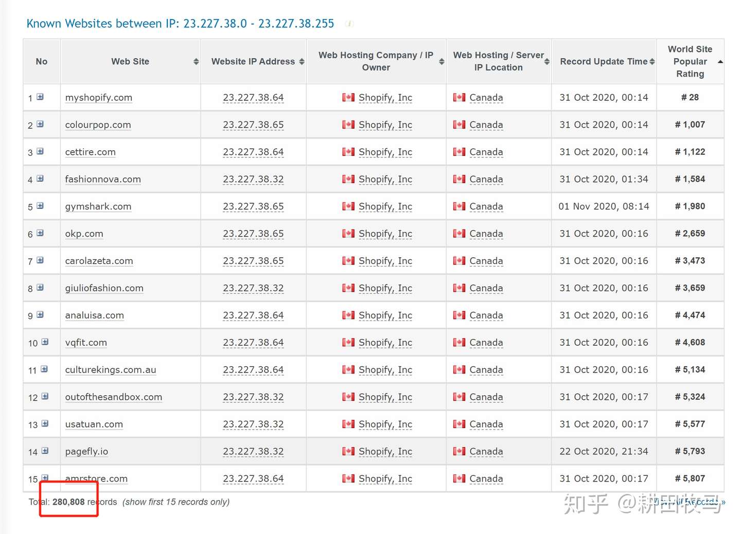The image size is (741, 534).
Task: Open okp.com website link
Action: tap(84, 234)
